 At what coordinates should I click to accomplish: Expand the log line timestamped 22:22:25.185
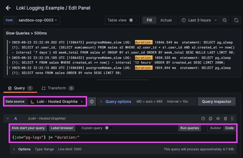click(x=10, y=58)
